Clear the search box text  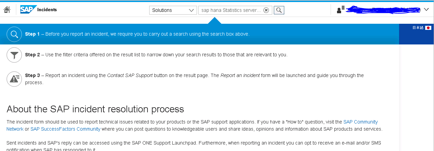[266, 10]
